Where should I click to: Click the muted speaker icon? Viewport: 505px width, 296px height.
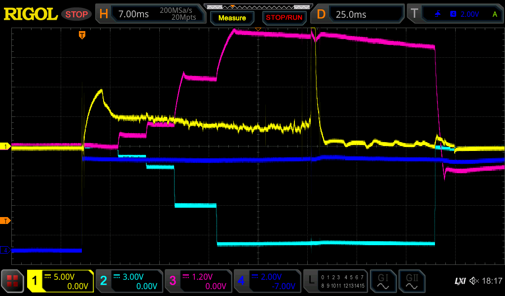coord(473,281)
